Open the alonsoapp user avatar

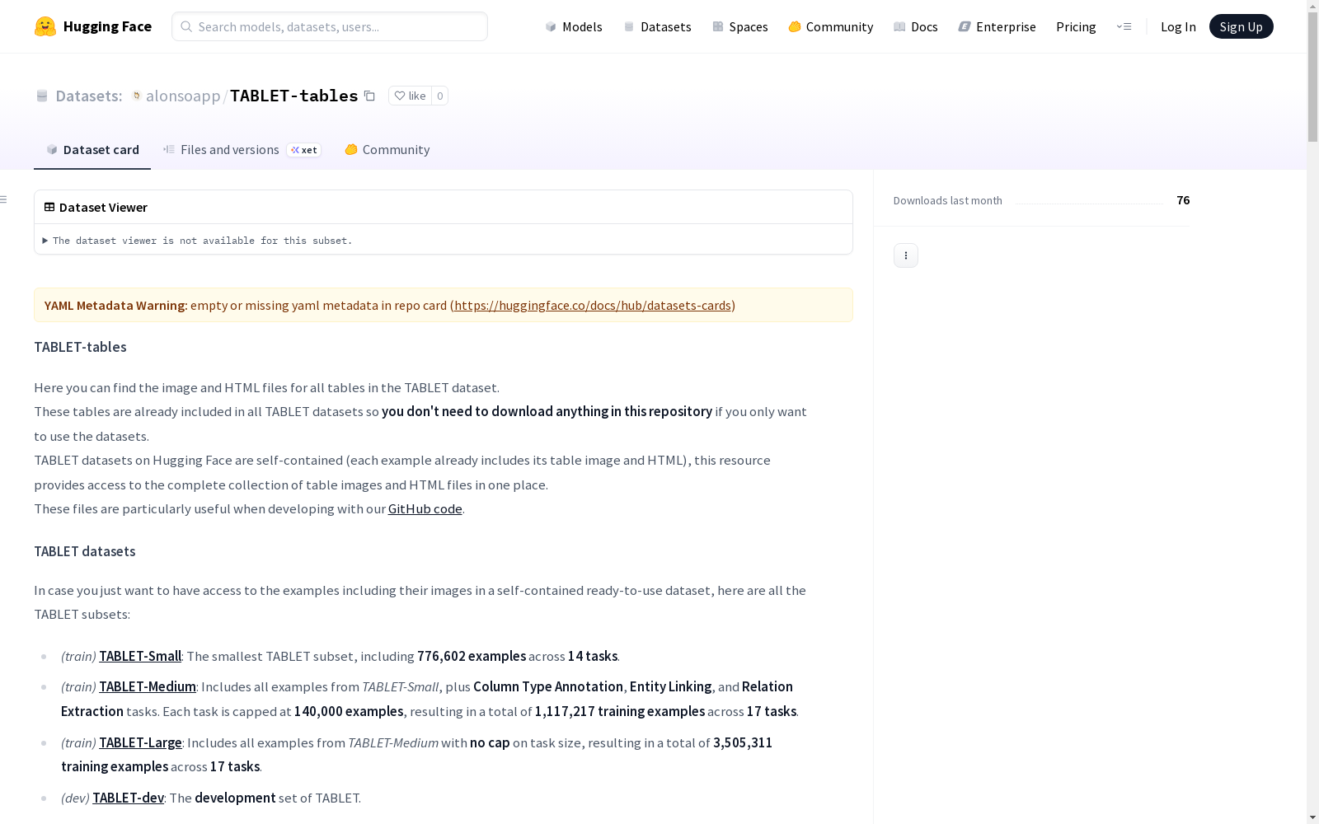pyautogui.click(x=137, y=96)
